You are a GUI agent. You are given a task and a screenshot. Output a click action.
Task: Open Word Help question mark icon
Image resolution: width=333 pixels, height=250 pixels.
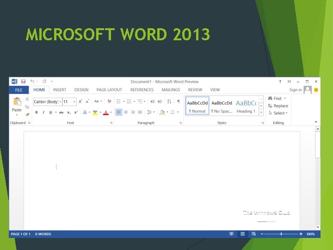pyautogui.click(x=280, y=81)
